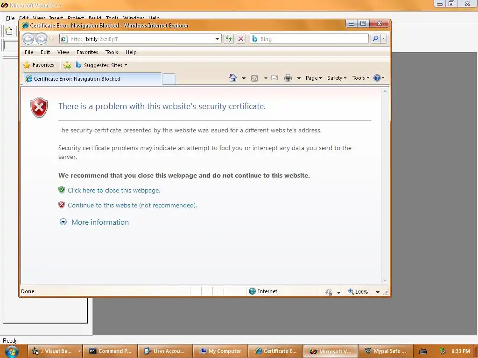Open the Tools menu in menu bar
478x358 pixels.
coord(112,52)
